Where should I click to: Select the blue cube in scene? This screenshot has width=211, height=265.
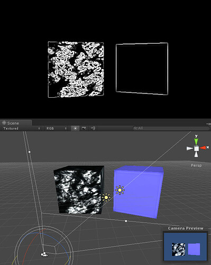click(138, 192)
